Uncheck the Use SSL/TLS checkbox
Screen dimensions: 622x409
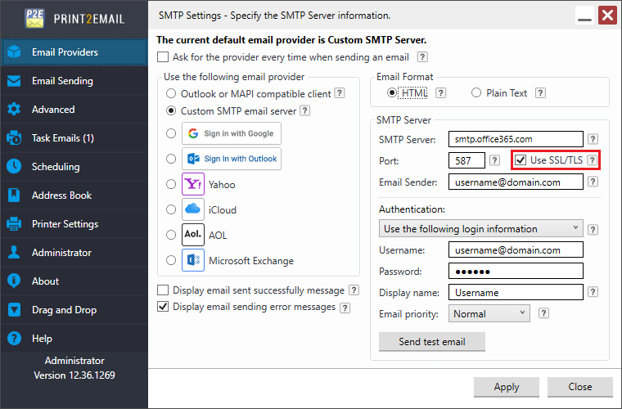point(521,160)
